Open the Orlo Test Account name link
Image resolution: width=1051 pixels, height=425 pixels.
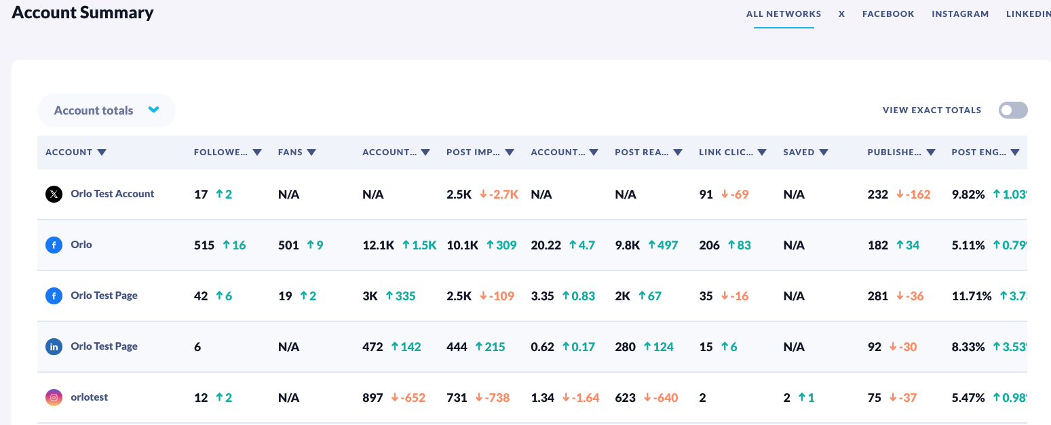pos(113,194)
